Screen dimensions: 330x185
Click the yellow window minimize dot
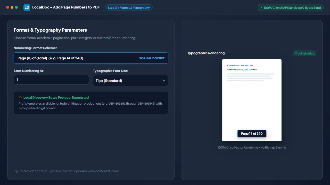(x=12, y=7)
